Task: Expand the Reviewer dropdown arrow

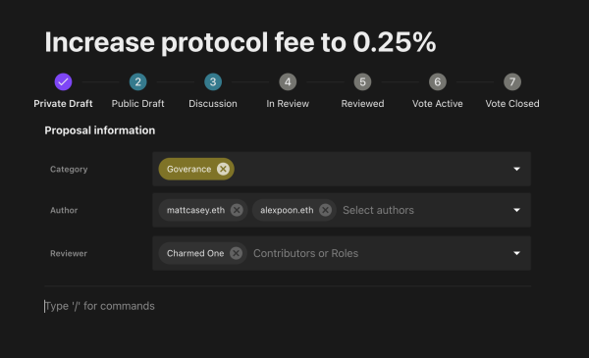Action: click(x=517, y=253)
